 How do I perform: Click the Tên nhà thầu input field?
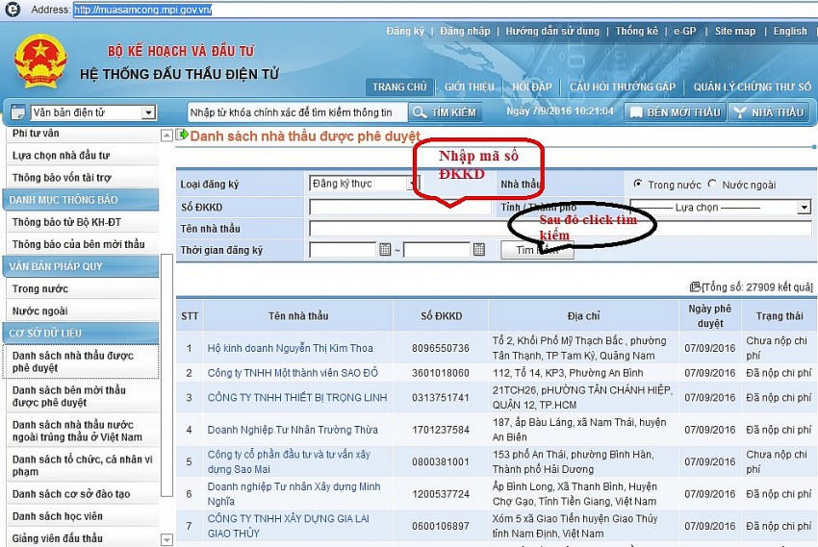558,229
